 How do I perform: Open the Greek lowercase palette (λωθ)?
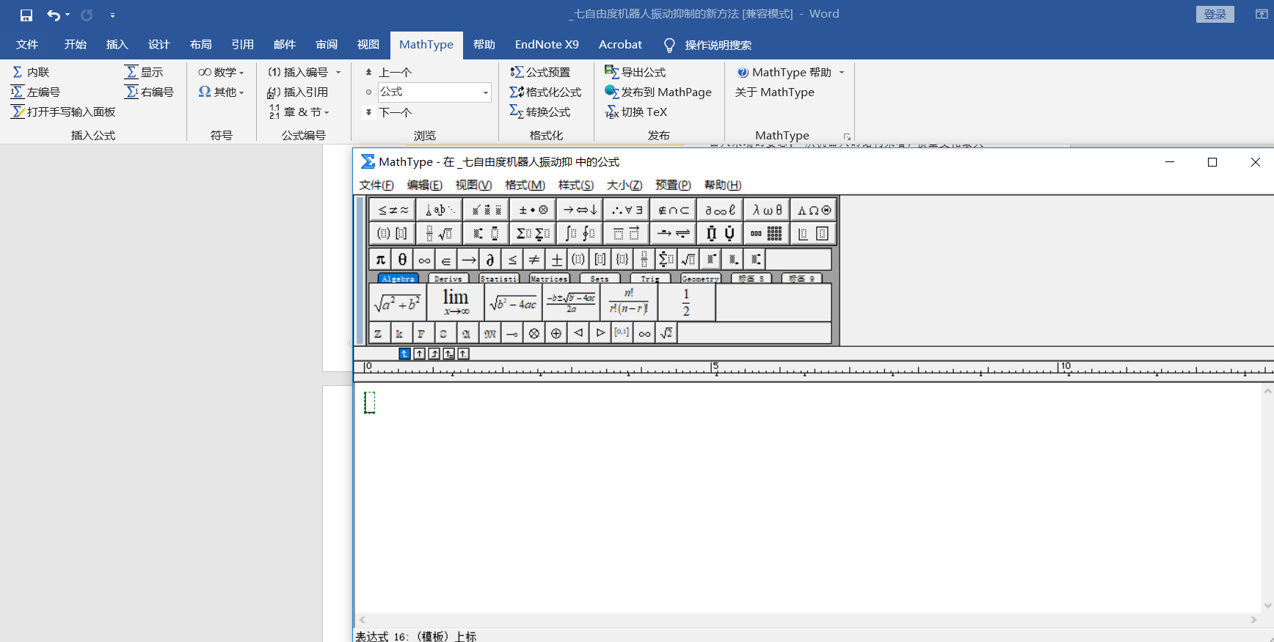pyautogui.click(x=767, y=210)
